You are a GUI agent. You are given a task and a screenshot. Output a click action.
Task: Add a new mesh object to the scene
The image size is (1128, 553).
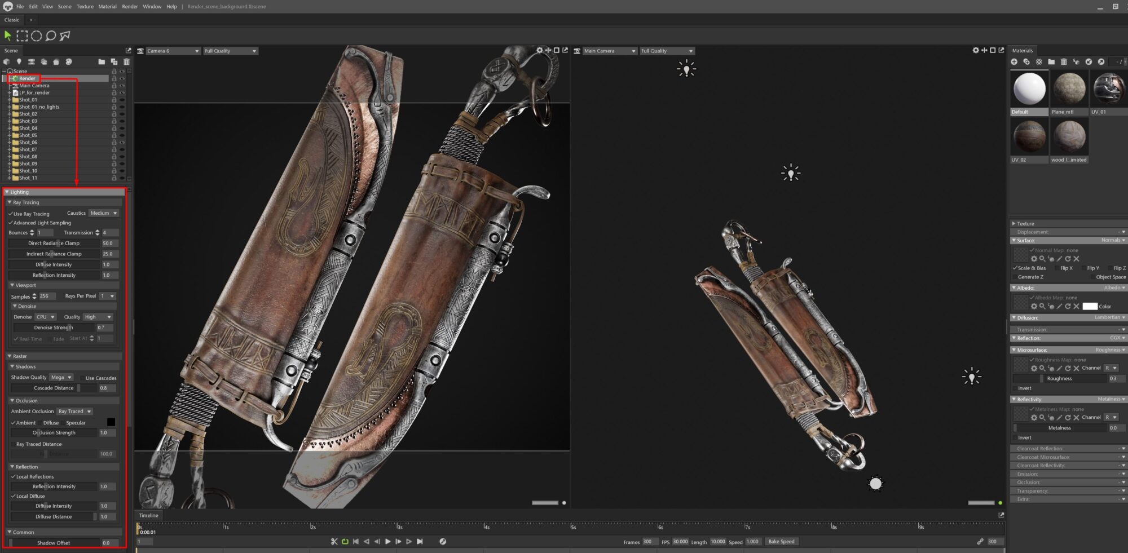(7, 61)
